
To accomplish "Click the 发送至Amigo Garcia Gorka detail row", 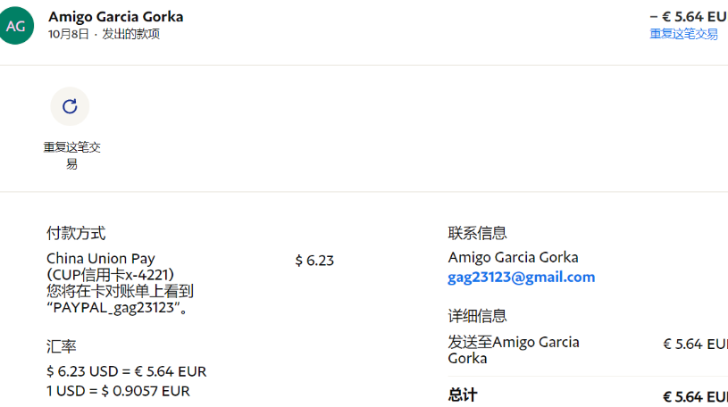I will 588,350.
